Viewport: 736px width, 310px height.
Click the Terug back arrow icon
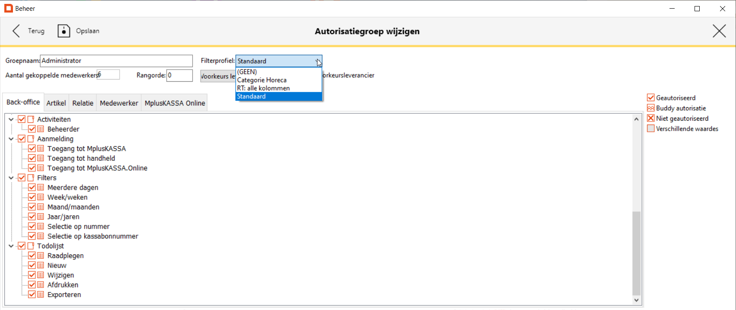click(16, 31)
